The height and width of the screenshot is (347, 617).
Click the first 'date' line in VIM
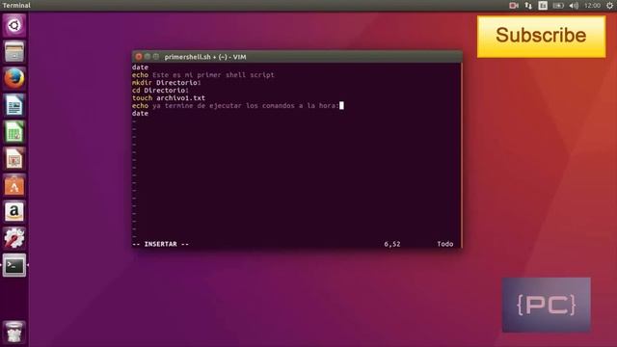pyautogui.click(x=140, y=67)
